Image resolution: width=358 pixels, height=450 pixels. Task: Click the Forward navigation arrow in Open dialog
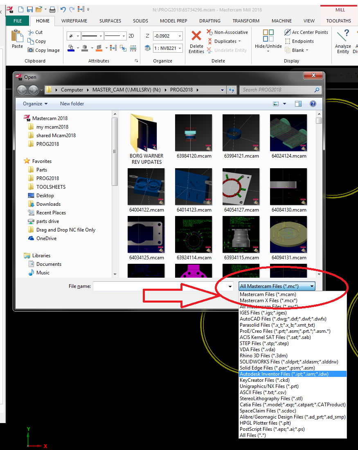[34, 90]
